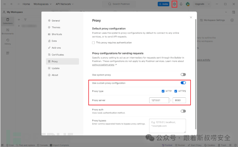Open the History sidebar panel

coord(8,42)
